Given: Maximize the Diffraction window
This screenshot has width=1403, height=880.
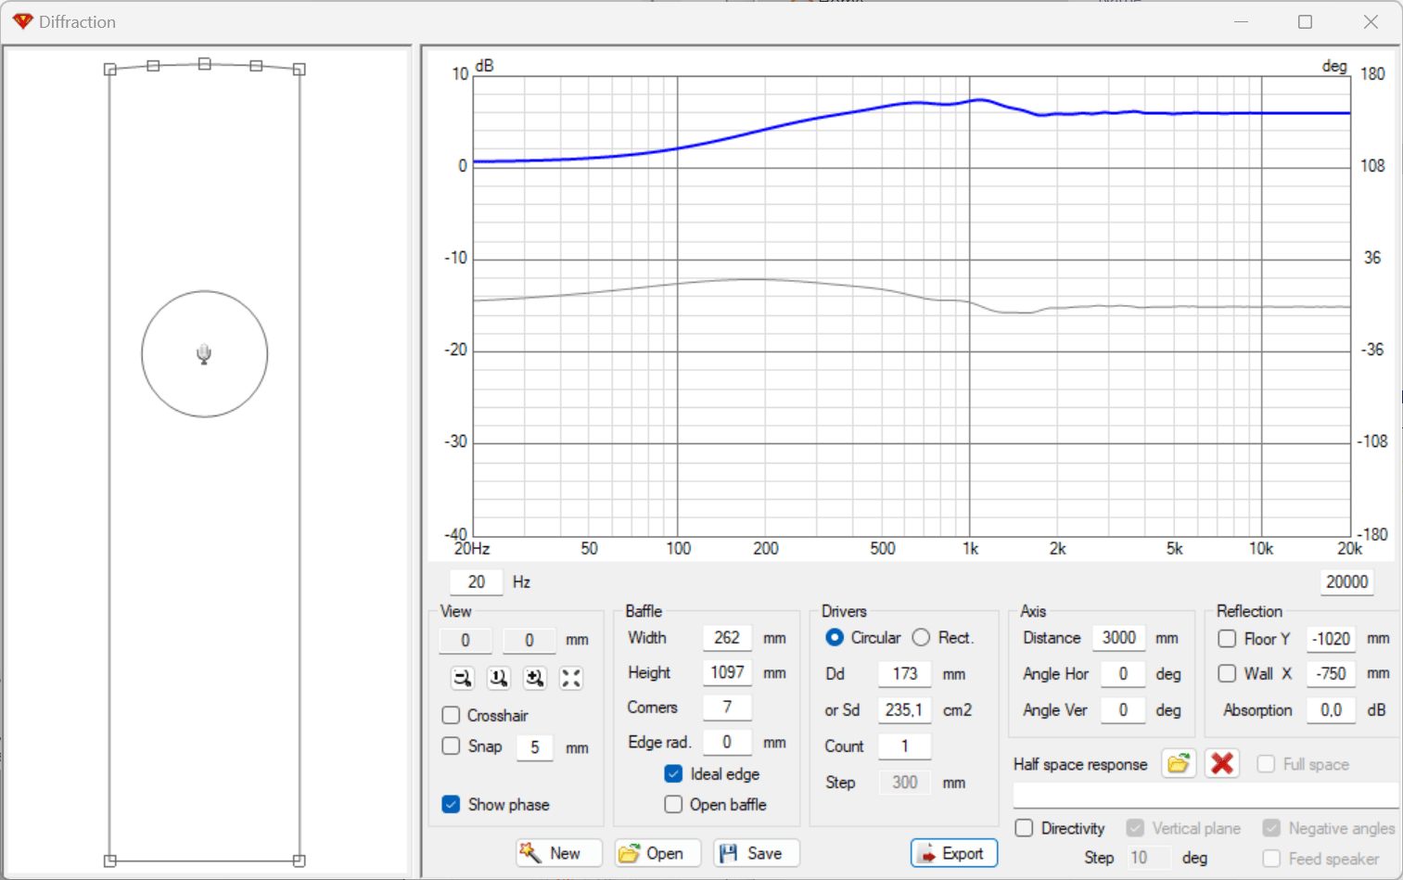Looking at the screenshot, I should pyautogui.click(x=1305, y=21).
